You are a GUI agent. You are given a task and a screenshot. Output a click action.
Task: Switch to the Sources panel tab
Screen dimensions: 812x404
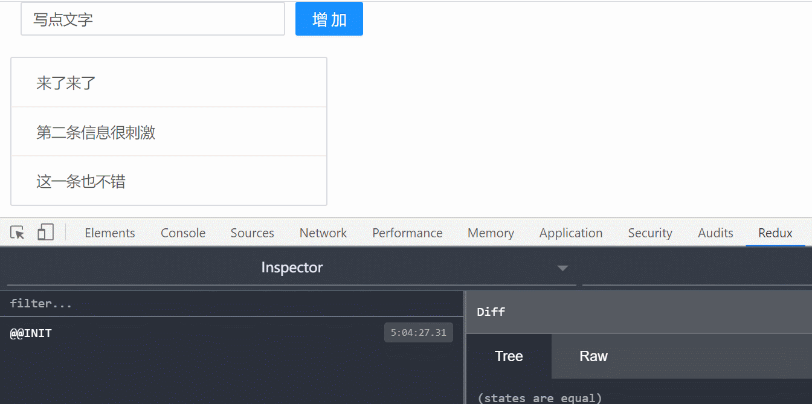click(252, 233)
